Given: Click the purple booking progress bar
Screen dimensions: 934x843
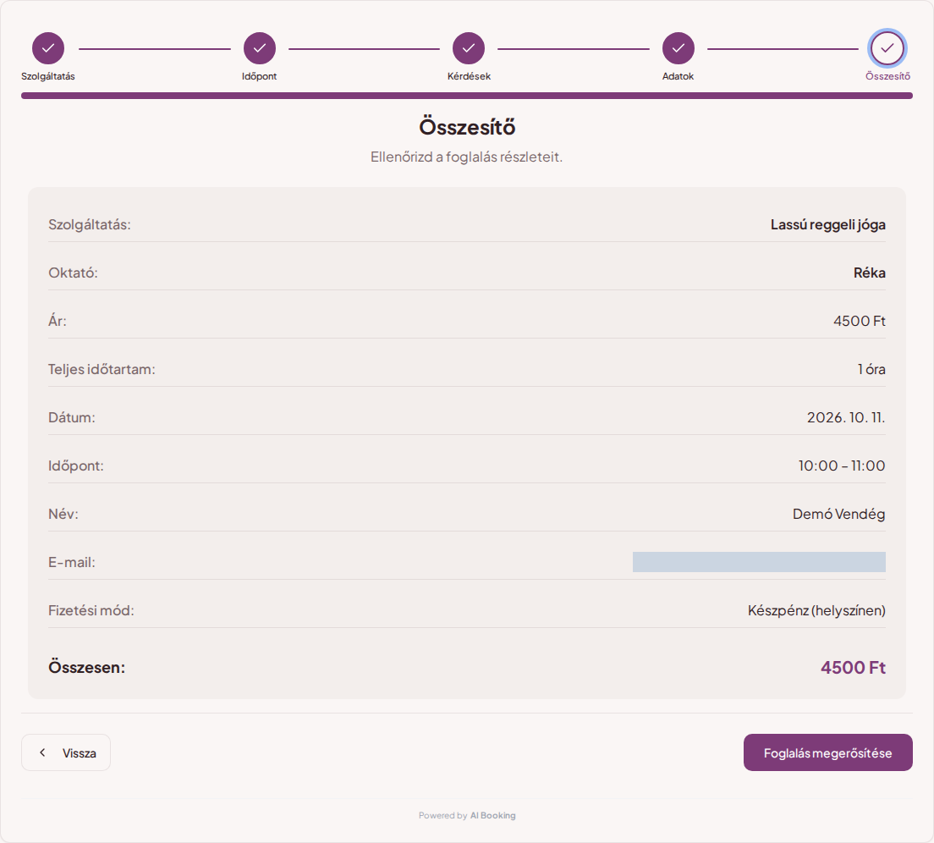Looking at the screenshot, I should click(467, 96).
